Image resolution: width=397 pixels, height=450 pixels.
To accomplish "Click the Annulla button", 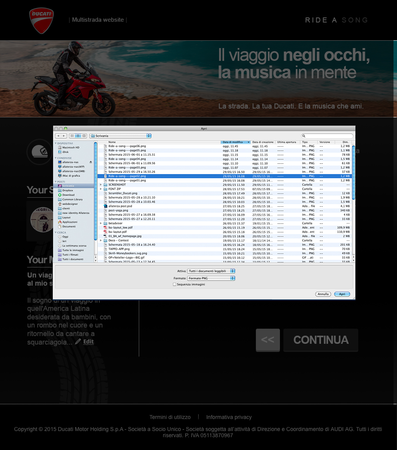I will coord(323,294).
